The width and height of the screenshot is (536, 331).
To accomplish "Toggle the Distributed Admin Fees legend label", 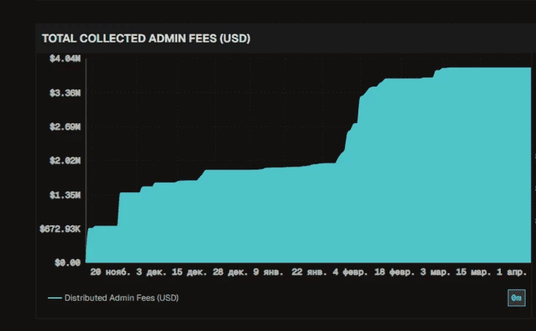I will 121,298.
